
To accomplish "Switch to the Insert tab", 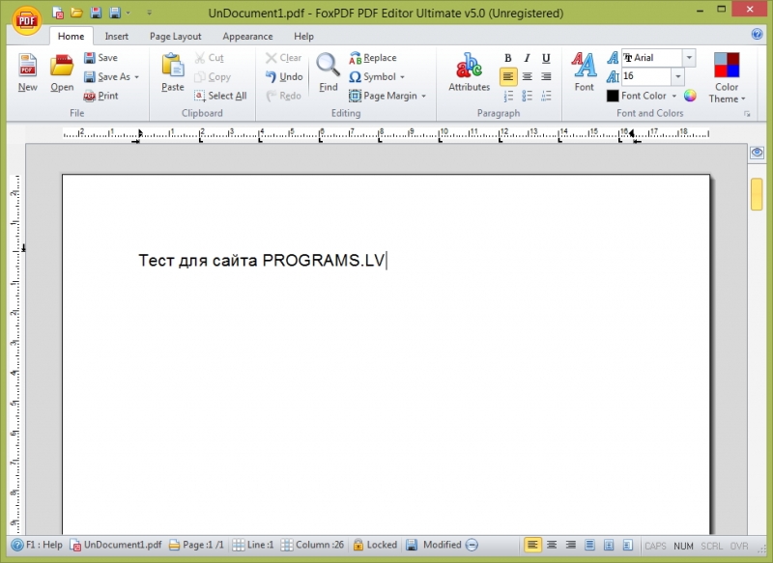I will pyautogui.click(x=116, y=36).
